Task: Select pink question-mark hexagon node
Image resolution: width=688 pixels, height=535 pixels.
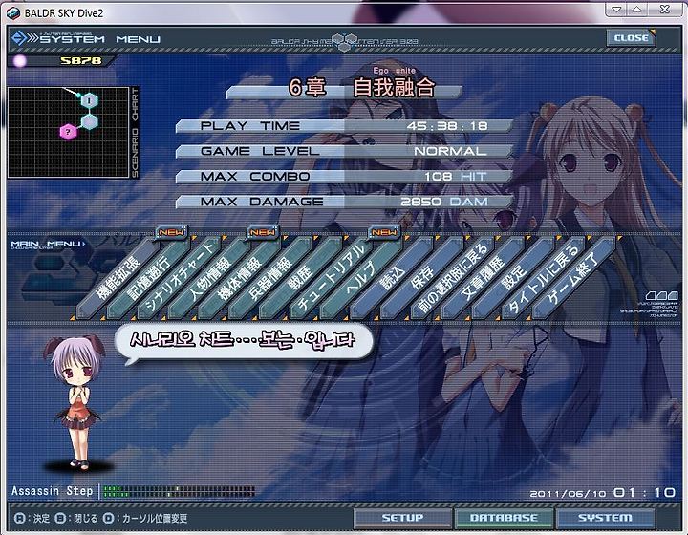Action: 68,131
